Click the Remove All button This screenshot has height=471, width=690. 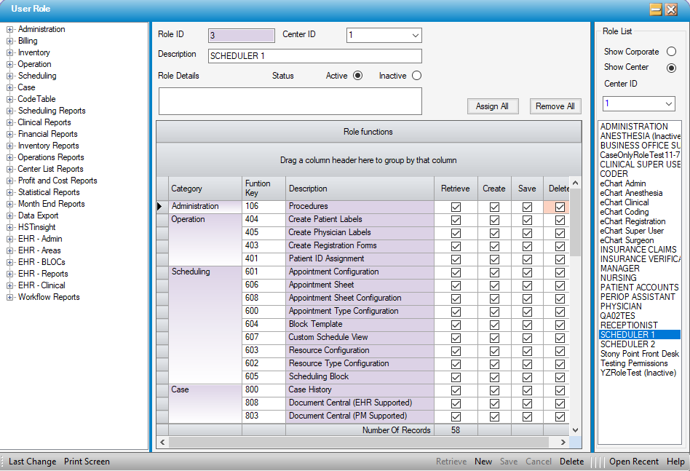555,106
